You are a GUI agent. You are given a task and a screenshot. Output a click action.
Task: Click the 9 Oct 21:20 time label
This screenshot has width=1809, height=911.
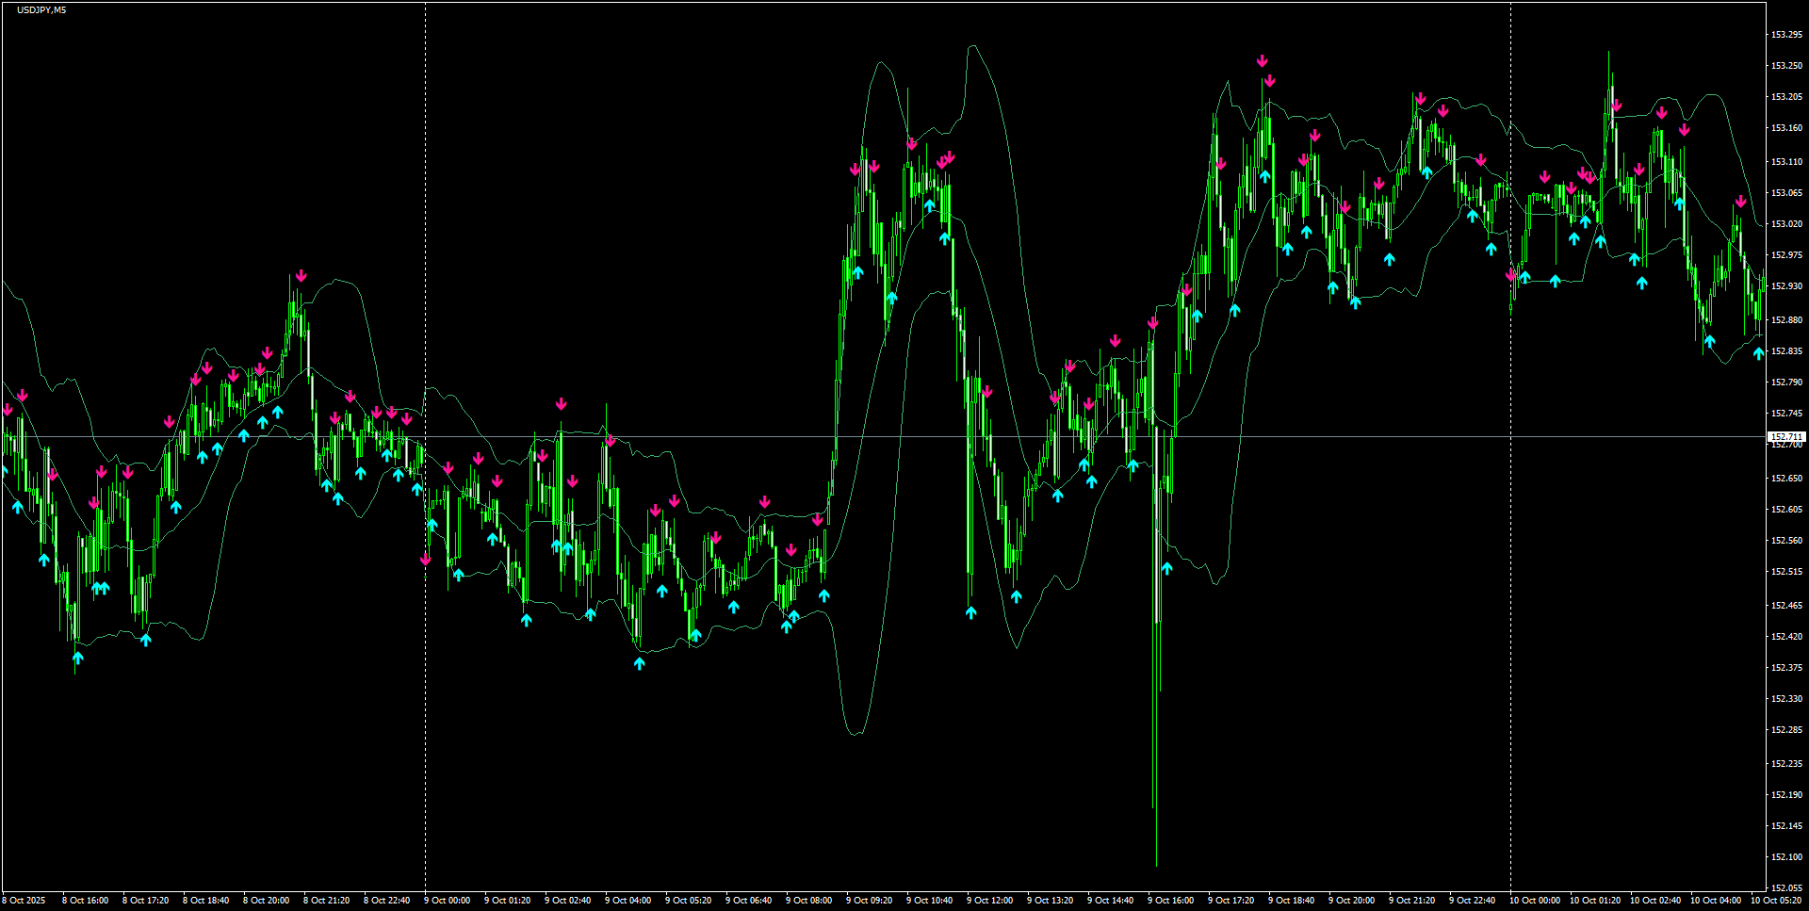[1411, 901]
